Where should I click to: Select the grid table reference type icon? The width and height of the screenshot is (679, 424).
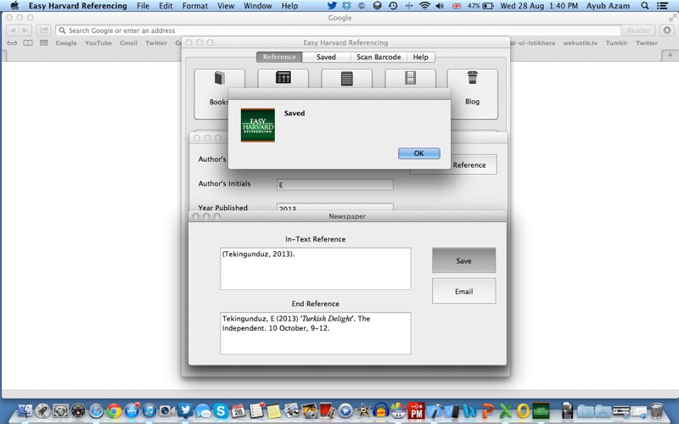pyautogui.click(x=283, y=77)
